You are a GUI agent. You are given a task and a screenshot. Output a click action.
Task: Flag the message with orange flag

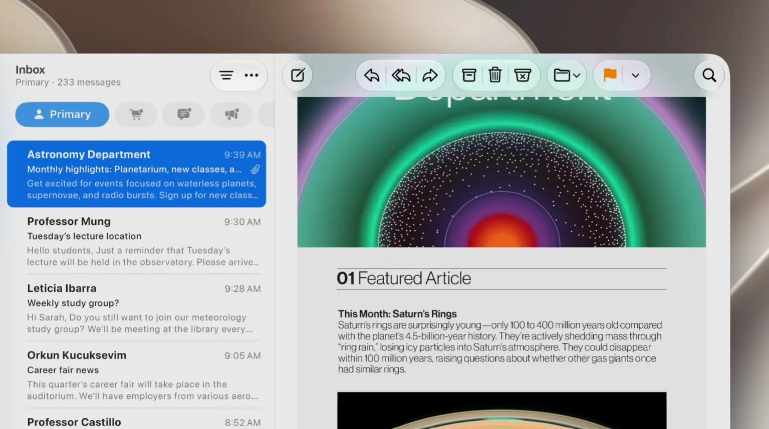pos(610,75)
